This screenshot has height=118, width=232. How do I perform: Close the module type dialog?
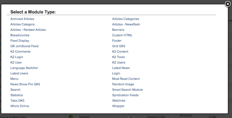coord(228,4)
